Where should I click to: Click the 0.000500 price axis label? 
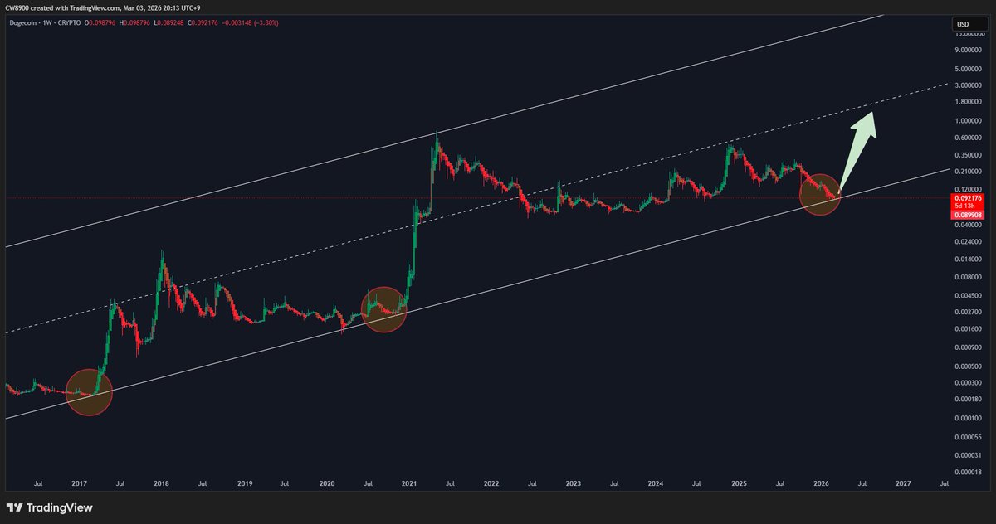967,365
